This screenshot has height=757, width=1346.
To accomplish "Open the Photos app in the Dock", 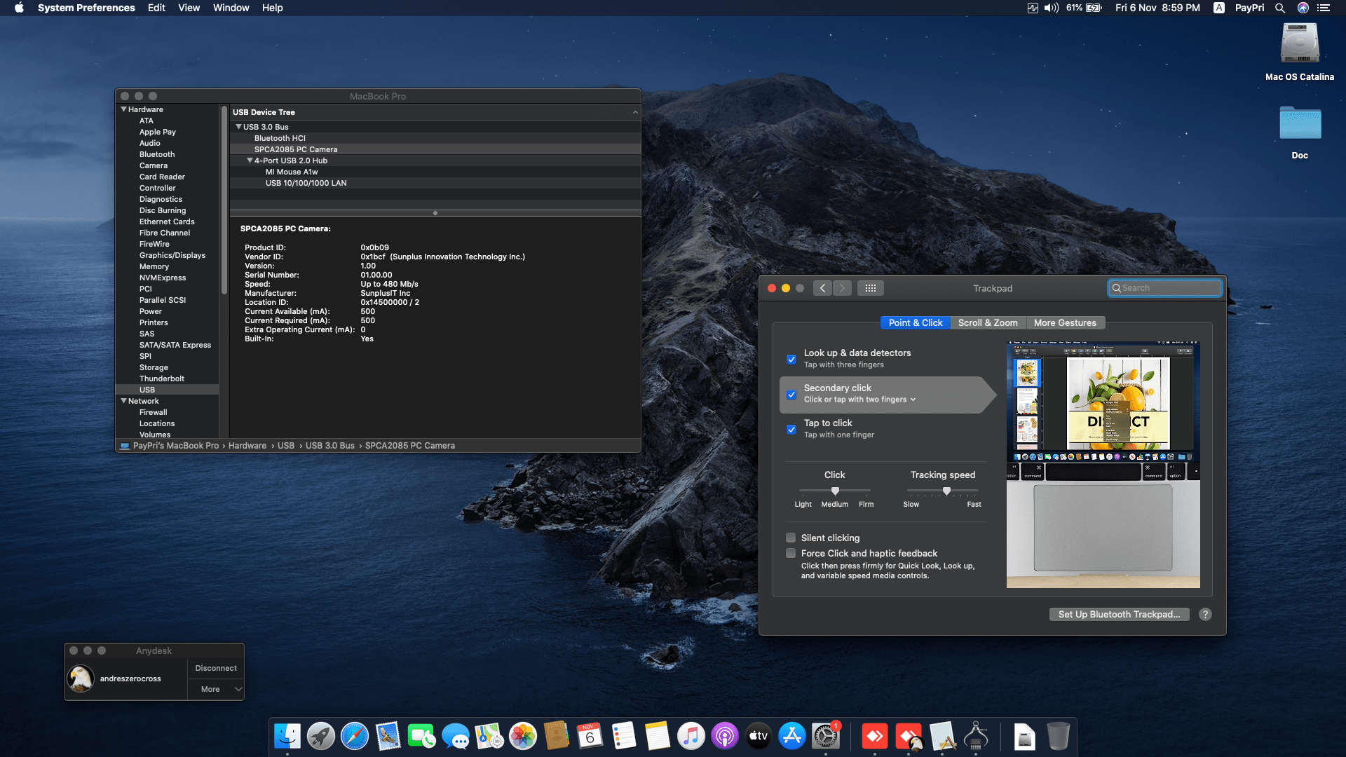I will (x=522, y=736).
